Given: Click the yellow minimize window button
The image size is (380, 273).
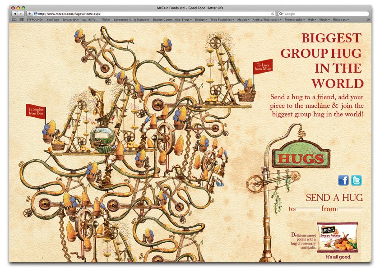Looking at the screenshot, I should tap(18, 8).
